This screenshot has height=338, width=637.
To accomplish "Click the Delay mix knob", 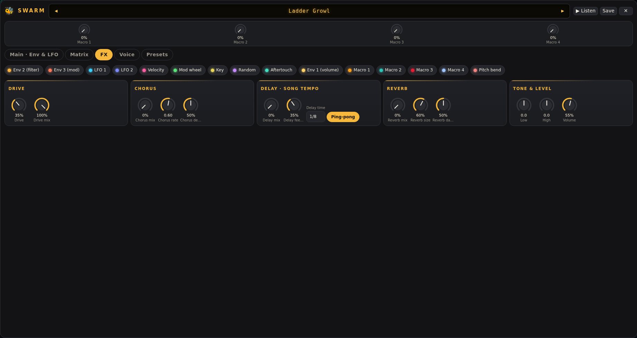I will pos(271,105).
